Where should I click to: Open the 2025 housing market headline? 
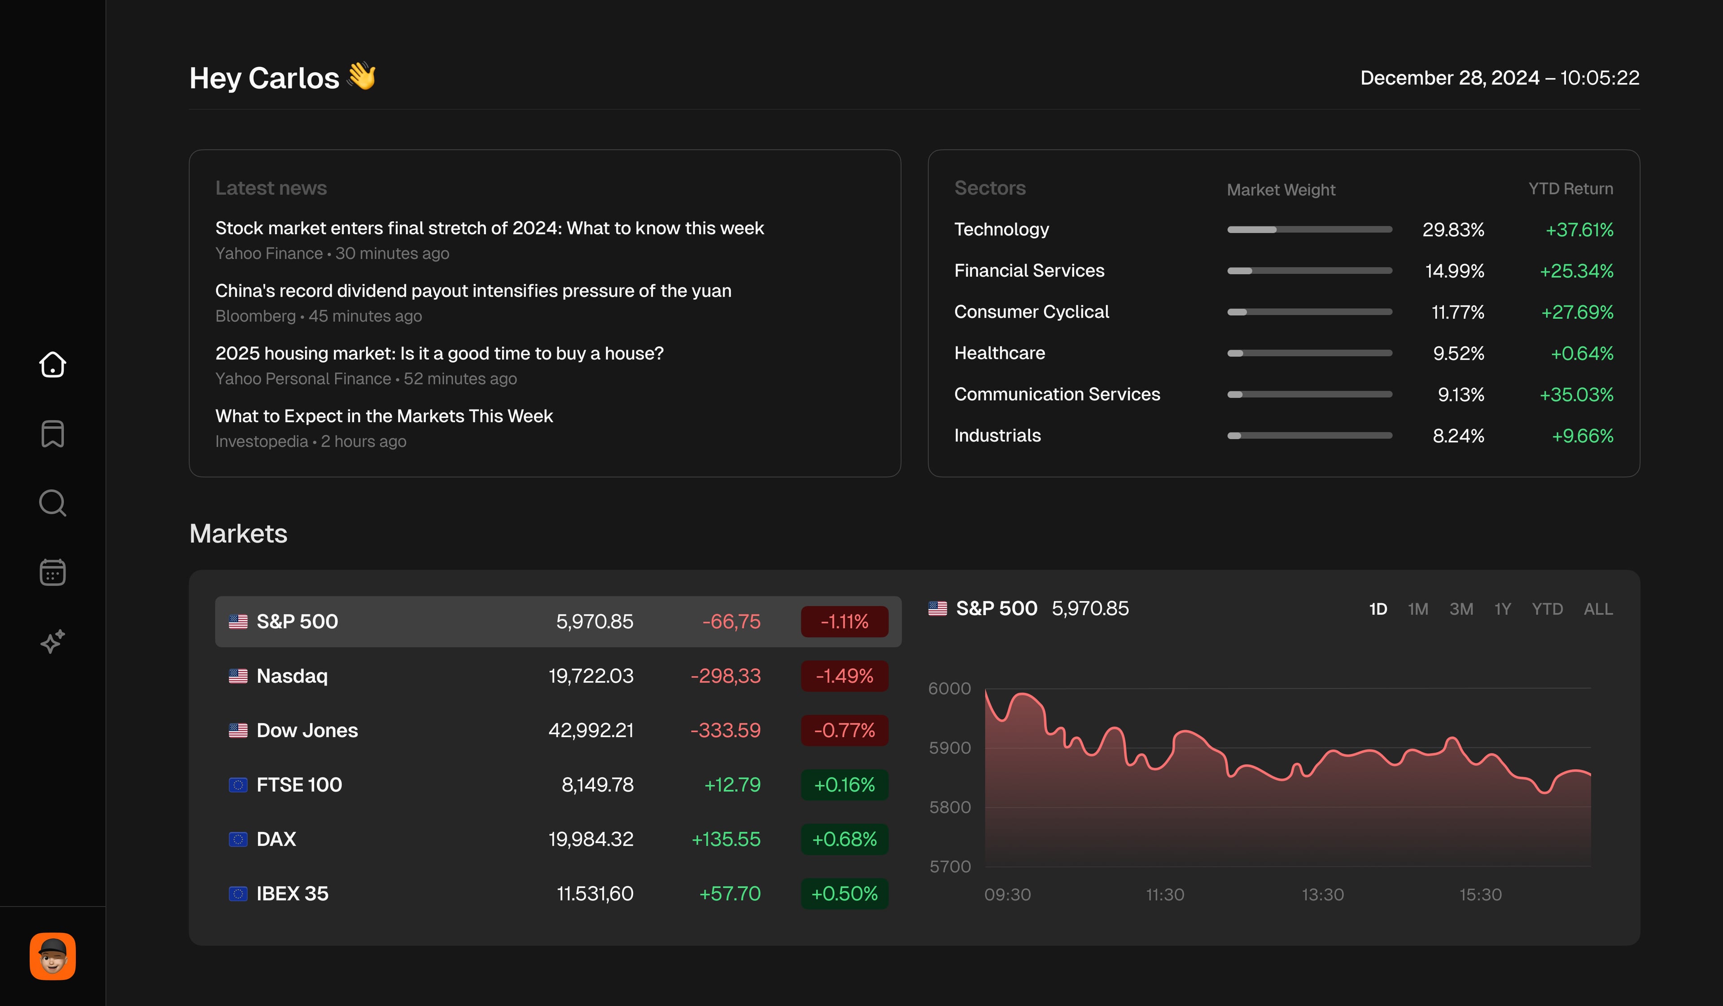pyautogui.click(x=439, y=353)
